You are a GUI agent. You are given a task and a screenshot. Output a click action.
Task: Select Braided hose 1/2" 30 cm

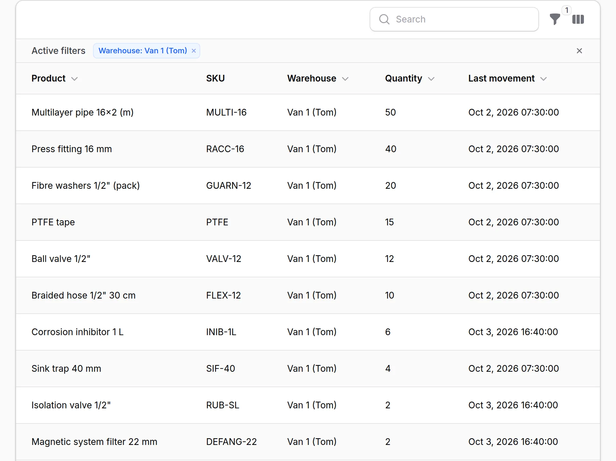pyautogui.click(x=83, y=295)
